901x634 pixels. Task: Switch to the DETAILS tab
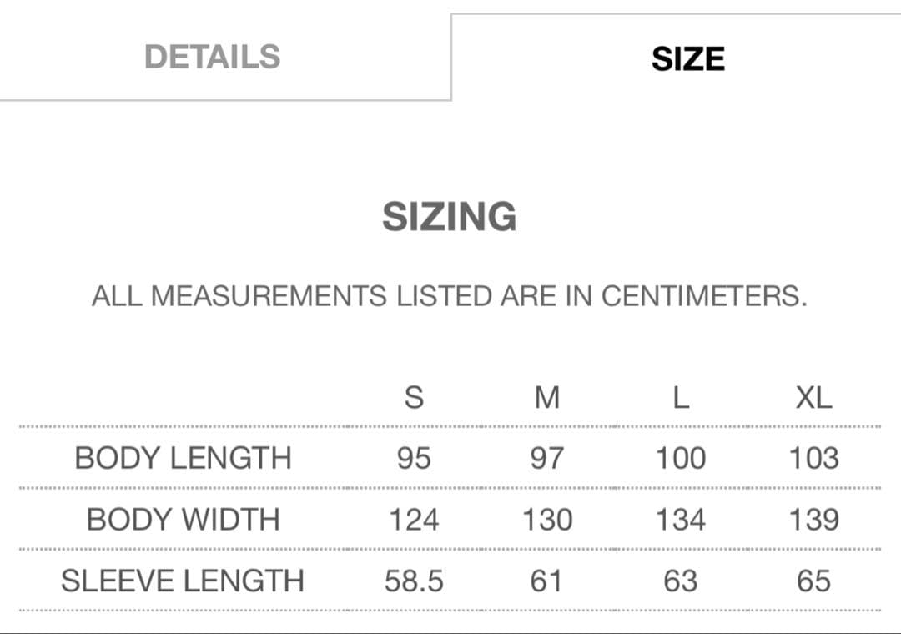coord(212,57)
